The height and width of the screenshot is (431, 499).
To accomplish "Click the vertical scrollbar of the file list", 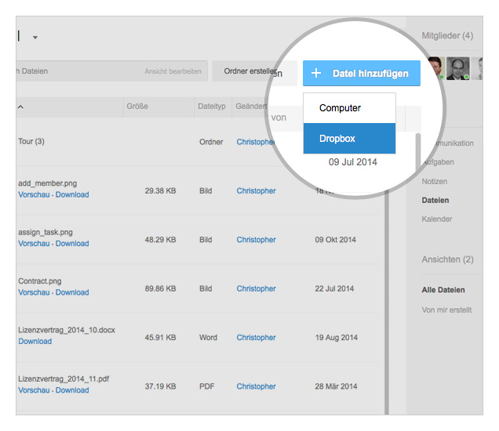I will (387, 302).
